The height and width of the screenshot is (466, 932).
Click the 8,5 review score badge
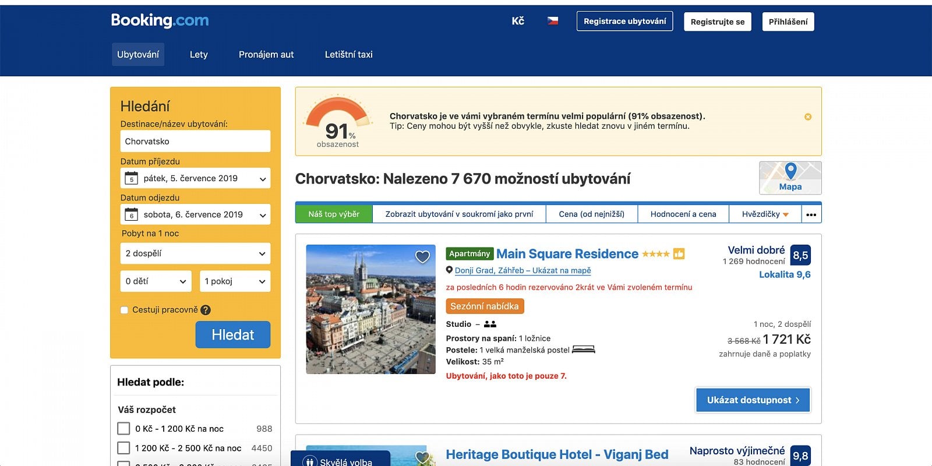pyautogui.click(x=801, y=255)
